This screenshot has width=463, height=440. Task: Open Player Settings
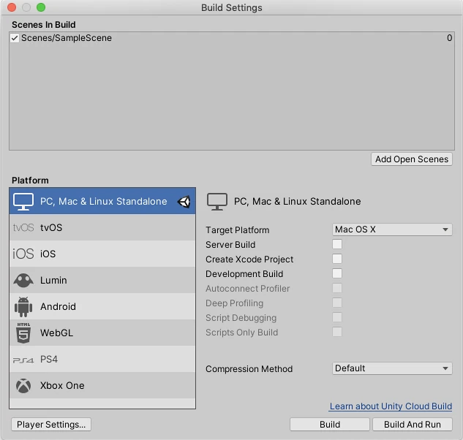point(51,425)
